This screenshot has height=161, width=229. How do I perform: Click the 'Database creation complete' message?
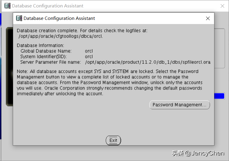click(82, 31)
